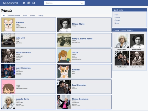Click the search magnifier icon

coord(82,3)
